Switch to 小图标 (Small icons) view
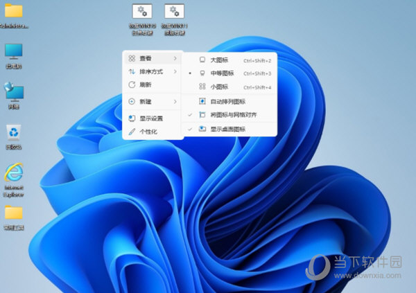The height and width of the screenshot is (293, 416). tap(229, 87)
